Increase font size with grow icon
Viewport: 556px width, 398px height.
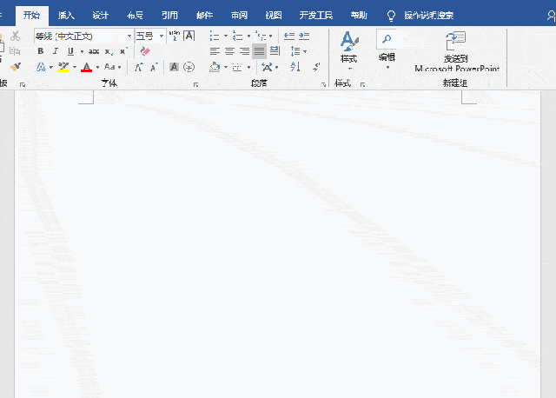point(139,67)
